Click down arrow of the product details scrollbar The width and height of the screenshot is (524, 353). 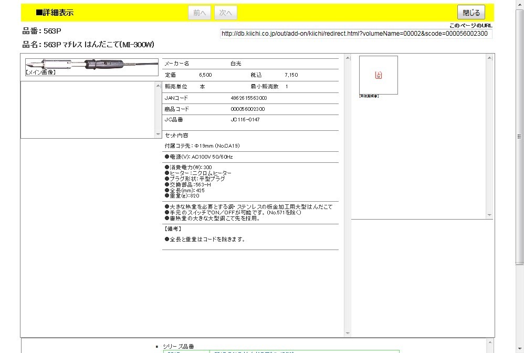click(x=347, y=334)
